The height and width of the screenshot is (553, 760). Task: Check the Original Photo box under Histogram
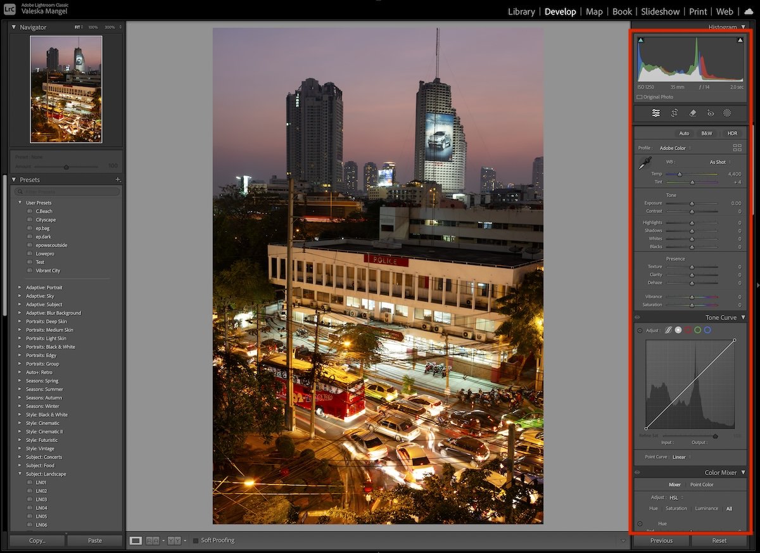click(639, 96)
